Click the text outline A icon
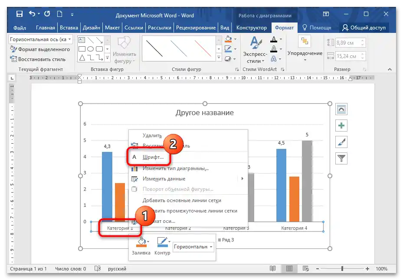This screenshot has height=280, width=403. click(274, 48)
